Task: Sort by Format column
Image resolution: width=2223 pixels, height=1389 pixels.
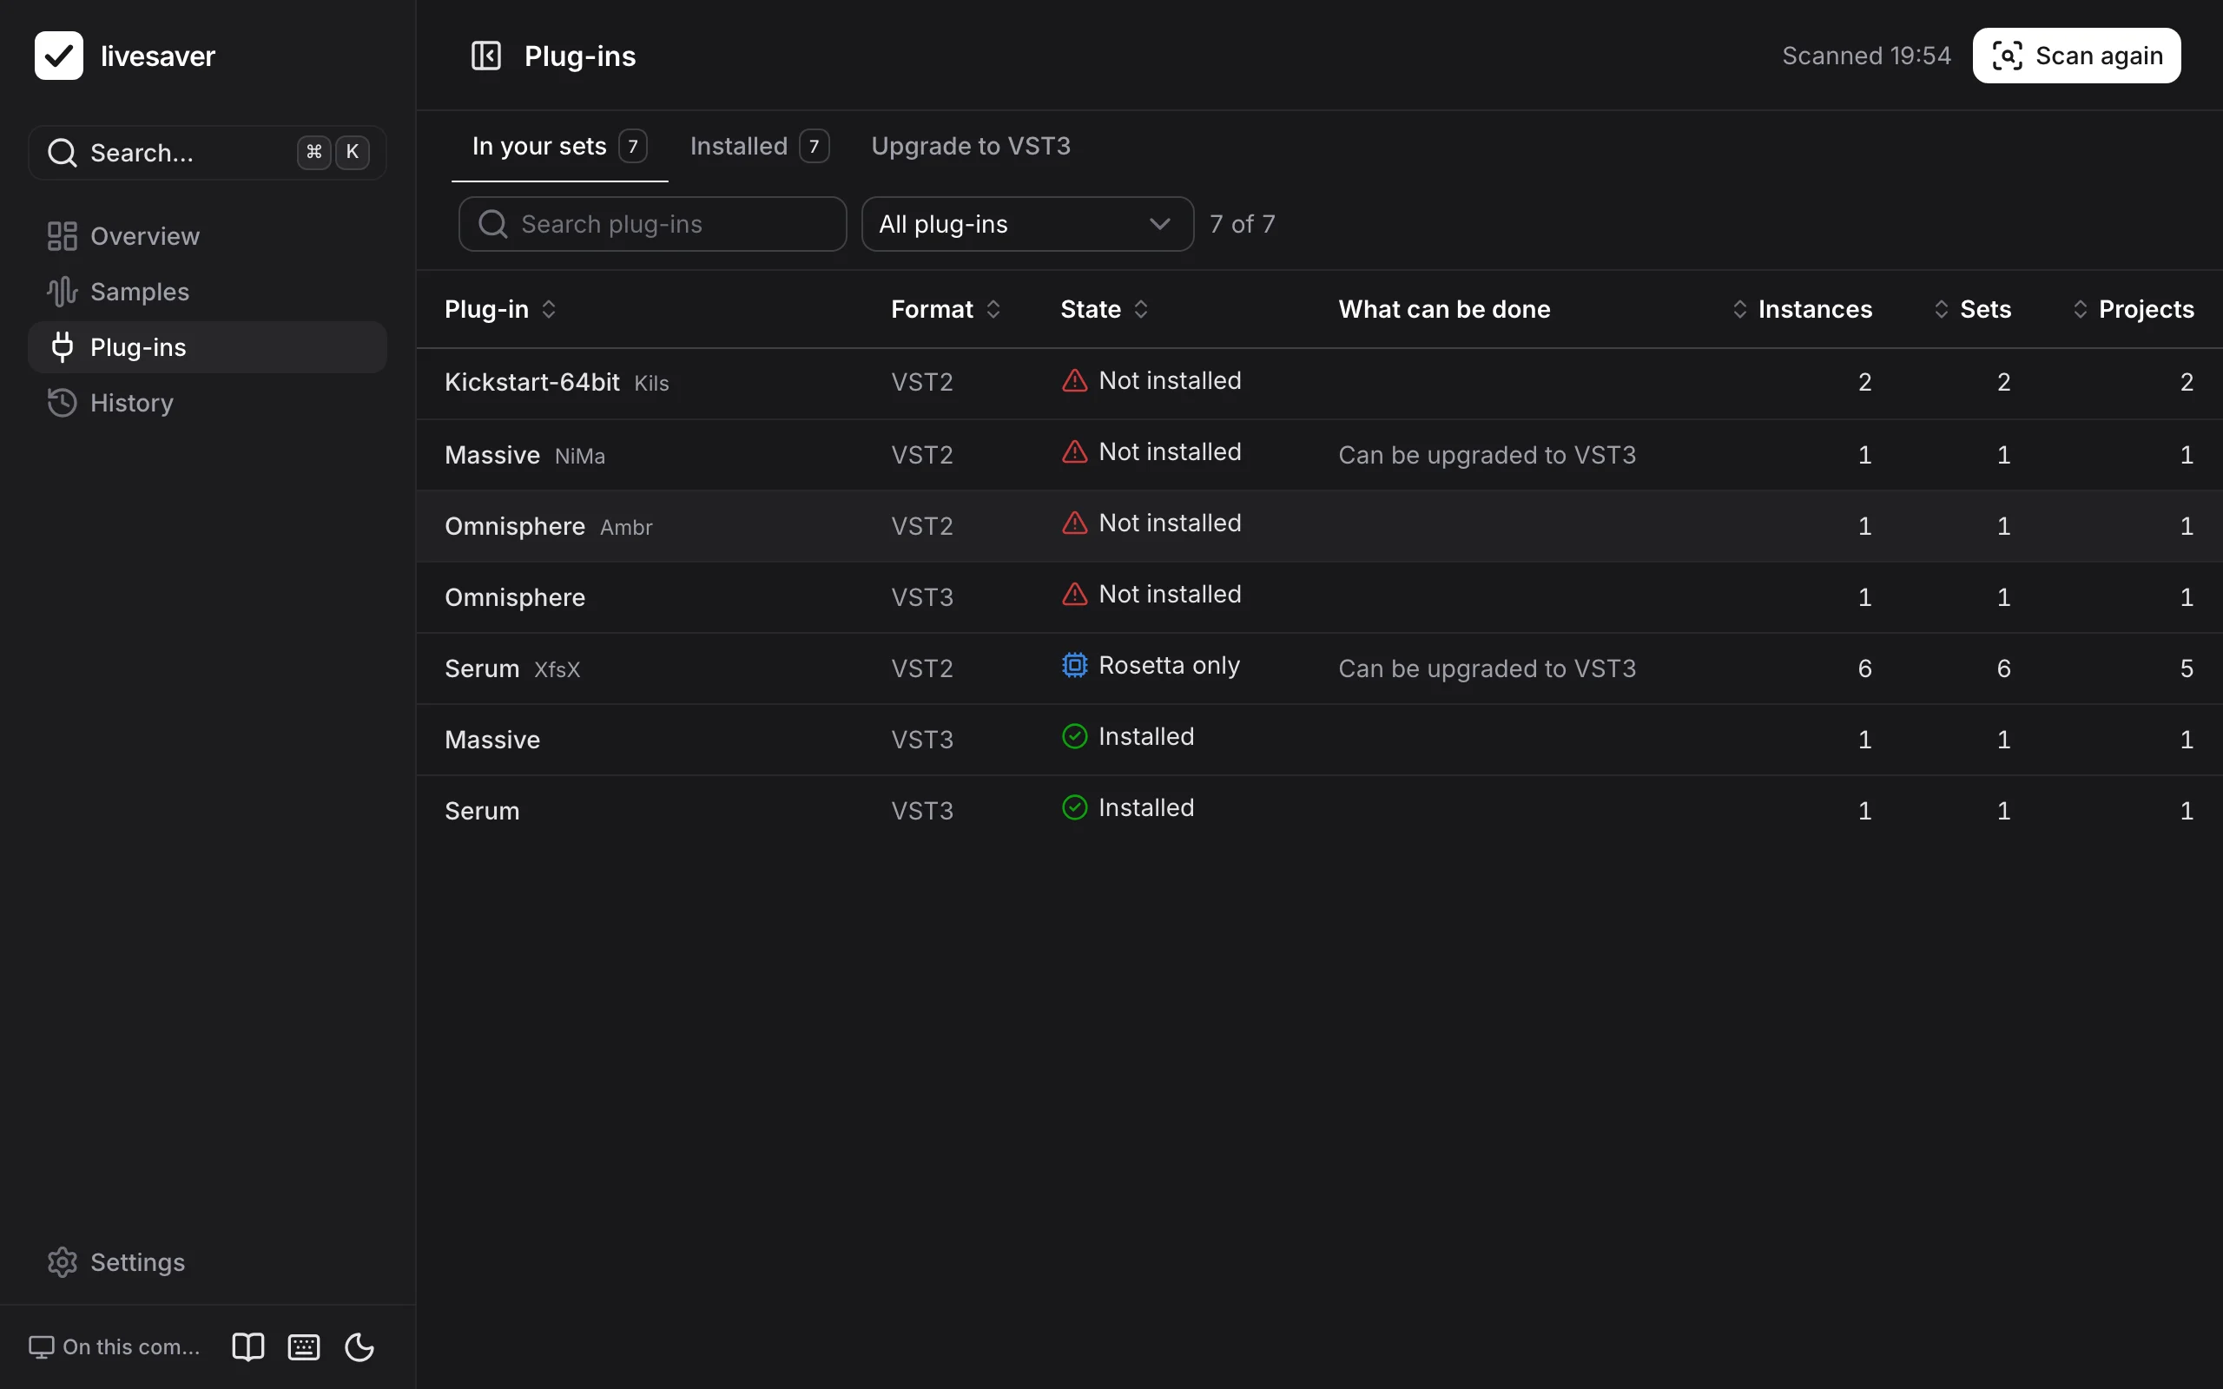Action: (x=947, y=310)
